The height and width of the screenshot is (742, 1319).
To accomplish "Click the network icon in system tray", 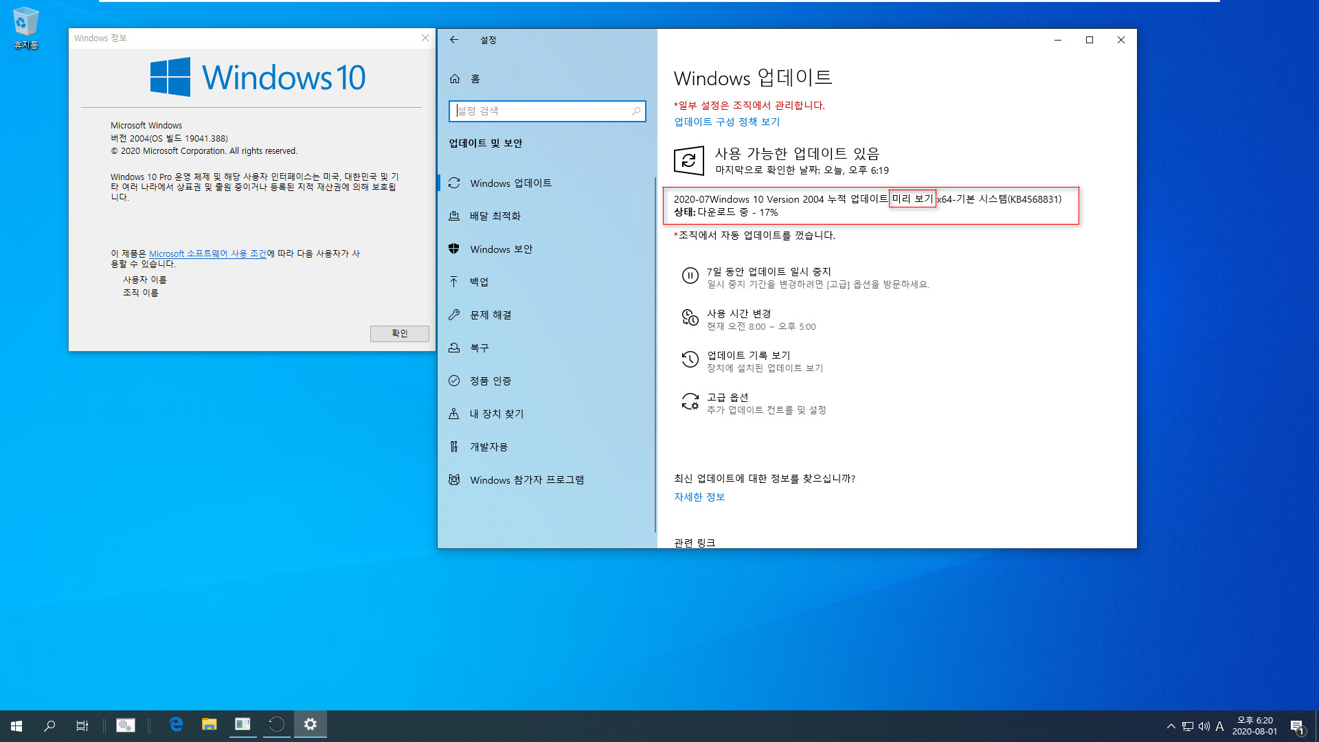I will click(x=1188, y=726).
